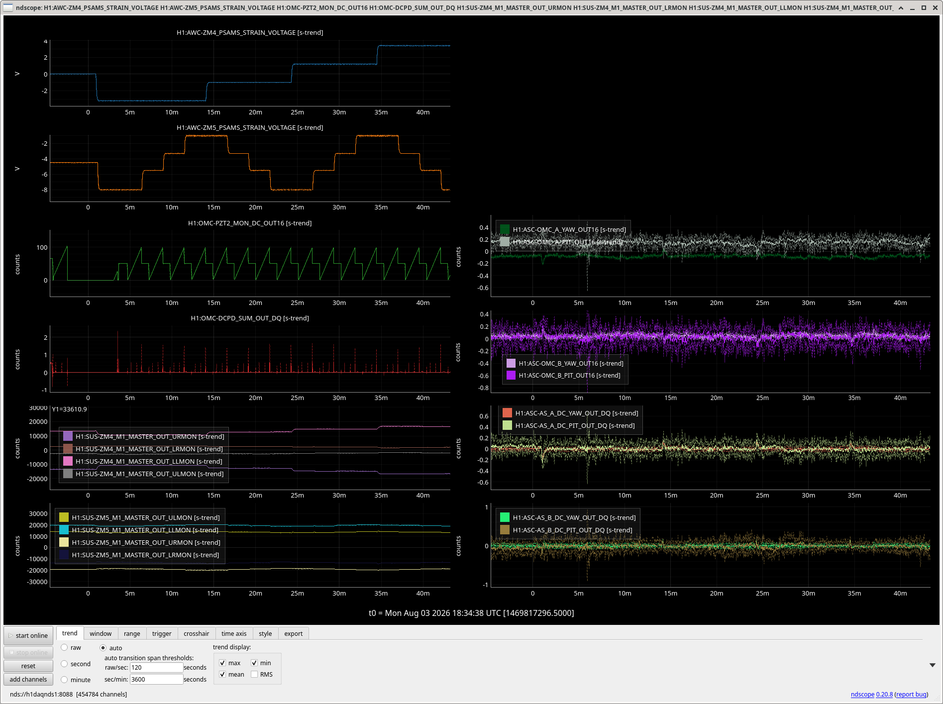Click the H1:ASC-AS_A_DC_YAW_OUT_DQ red legend icon
This screenshot has height=704, width=943.
507,413
